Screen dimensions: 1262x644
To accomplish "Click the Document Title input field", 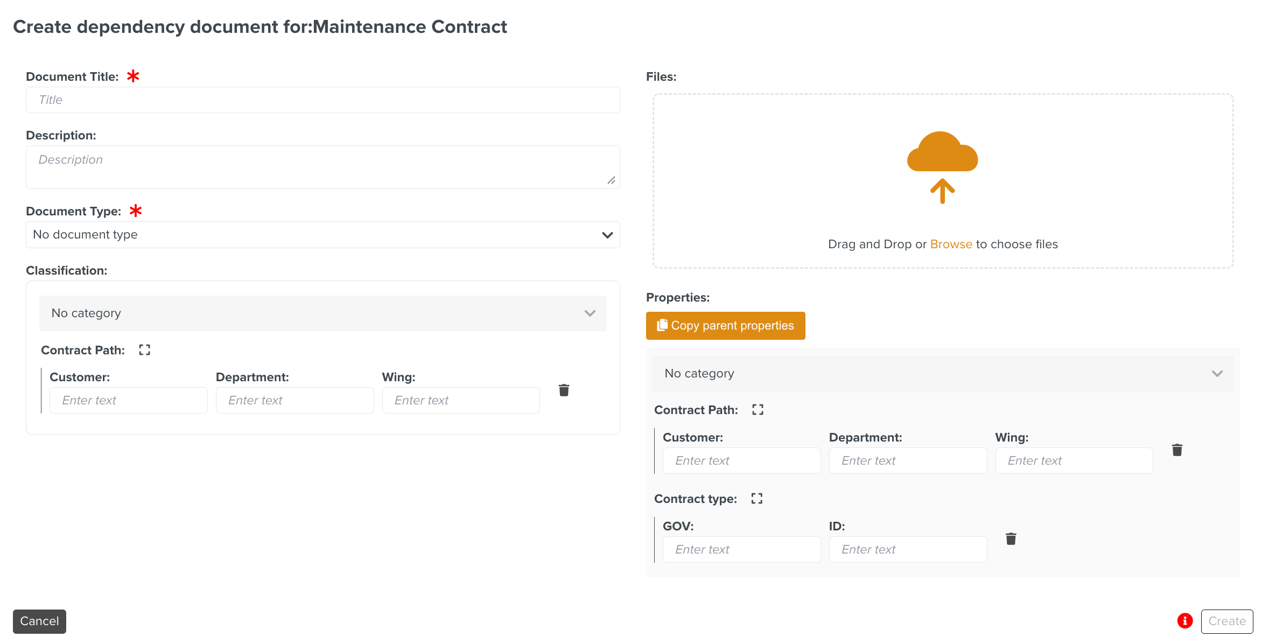I will [x=322, y=100].
